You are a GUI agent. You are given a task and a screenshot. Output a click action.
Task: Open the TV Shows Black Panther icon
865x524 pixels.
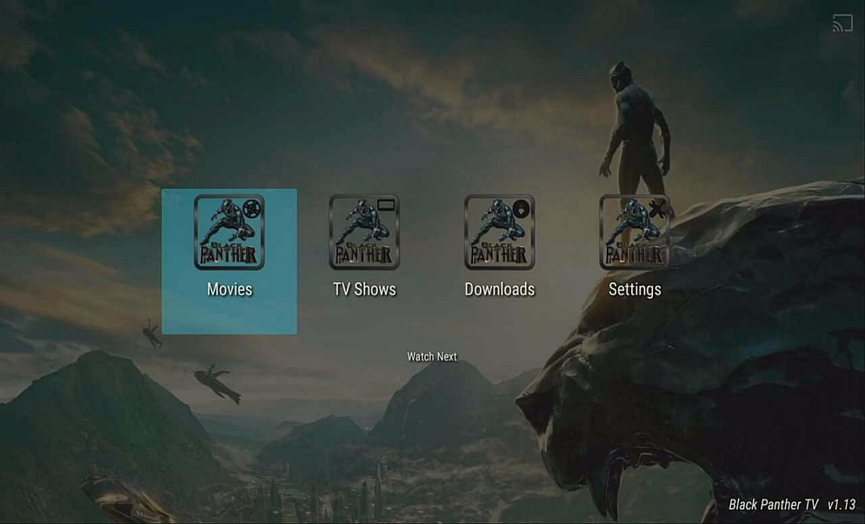[364, 232]
